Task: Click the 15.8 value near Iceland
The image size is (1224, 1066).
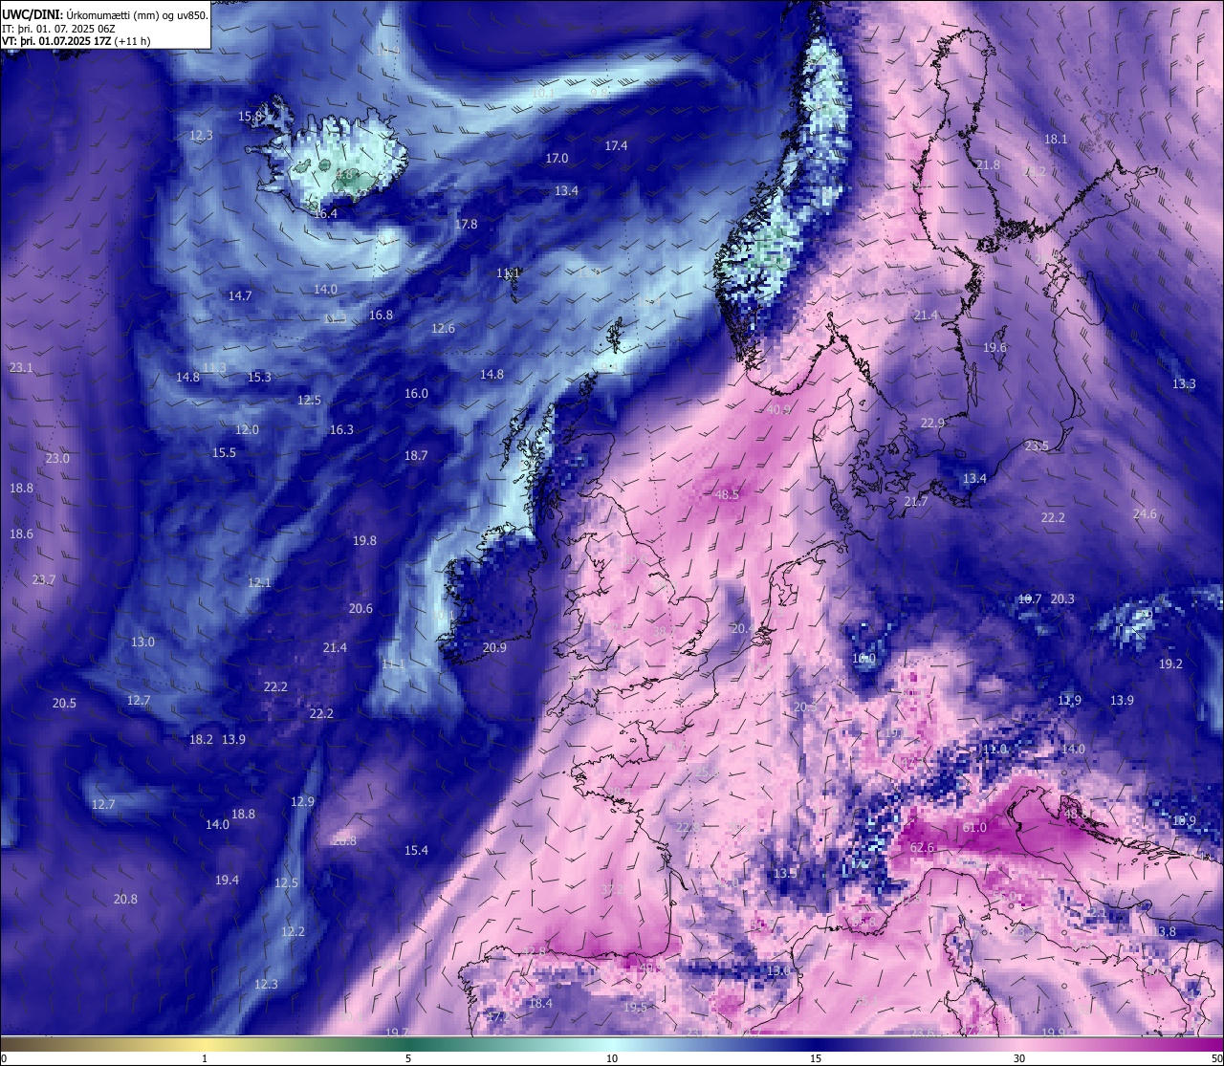Action: point(251,117)
